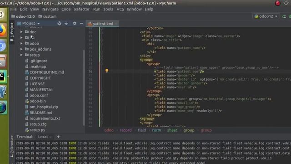Click the yellow intention light bulb
This screenshot has width=291, height=164.
107,71
